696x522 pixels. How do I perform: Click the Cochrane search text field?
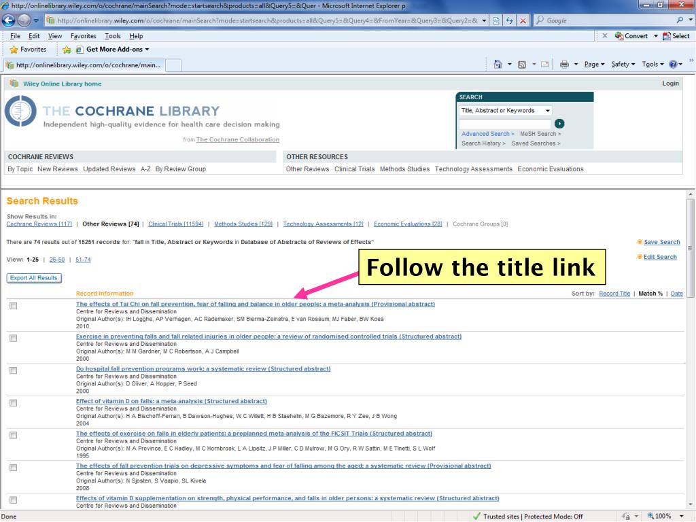(x=505, y=124)
